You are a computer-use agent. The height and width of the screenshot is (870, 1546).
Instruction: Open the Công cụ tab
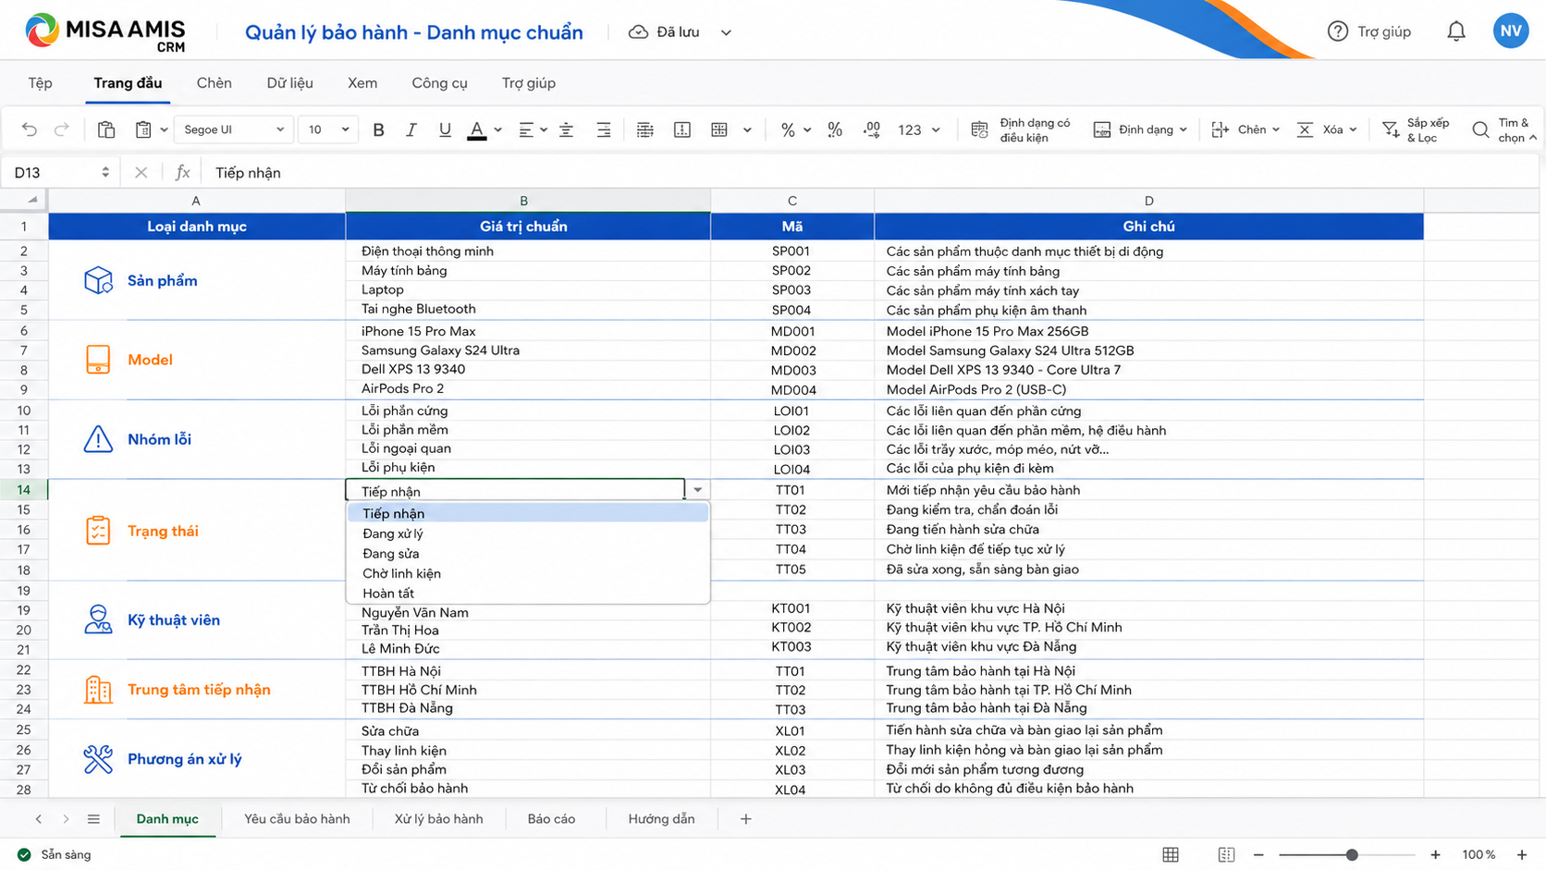point(439,83)
